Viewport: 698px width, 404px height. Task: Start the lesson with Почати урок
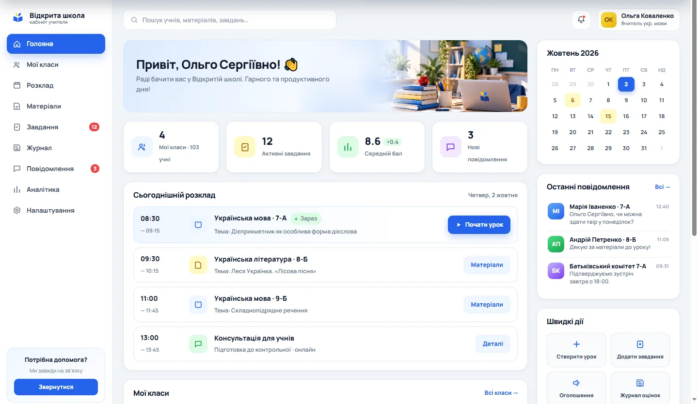(x=479, y=225)
